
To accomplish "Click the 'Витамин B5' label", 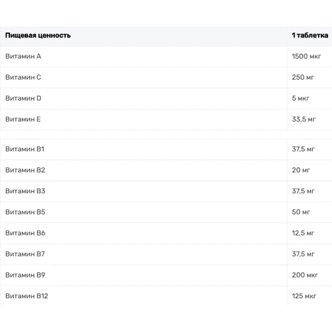I will point(25,212).
